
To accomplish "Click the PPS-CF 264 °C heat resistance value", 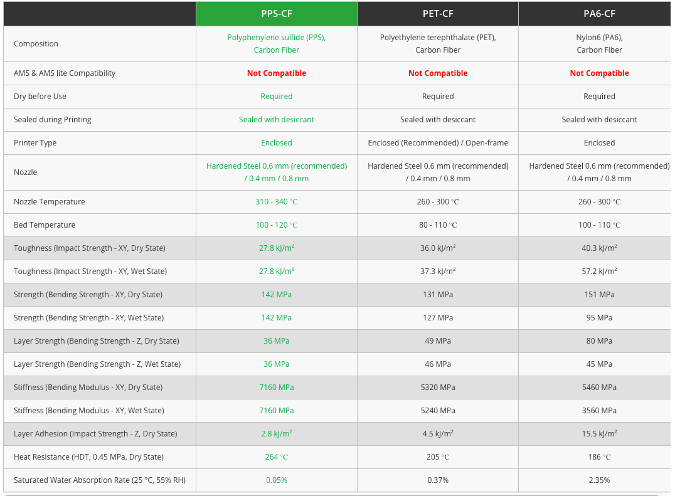I will pos(277,457).
